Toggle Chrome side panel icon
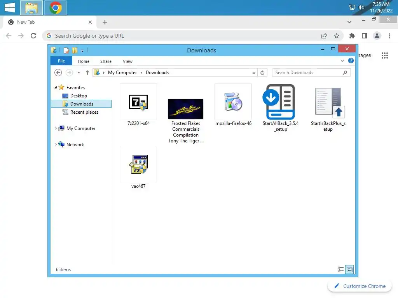This screenshot has height=298, width=398. click(x=365, y=36)
